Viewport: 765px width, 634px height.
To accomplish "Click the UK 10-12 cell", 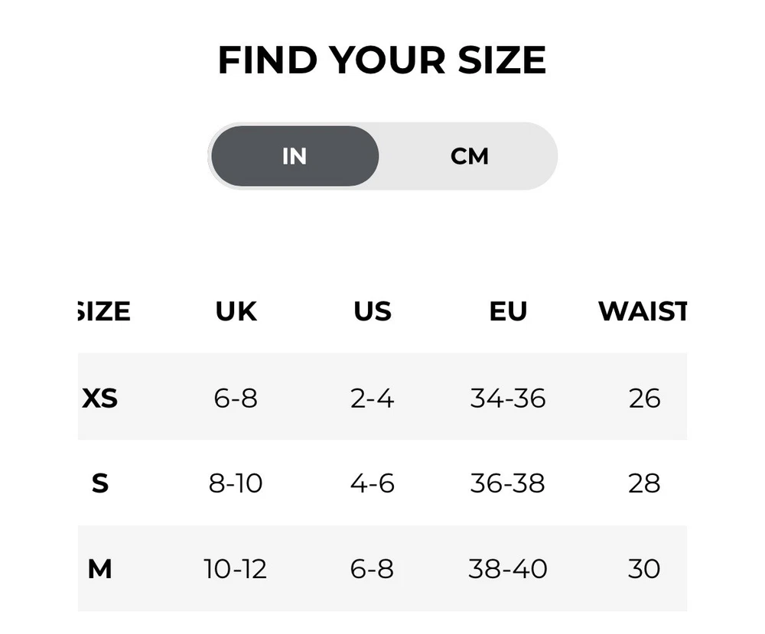I will (x=236, y=569).
